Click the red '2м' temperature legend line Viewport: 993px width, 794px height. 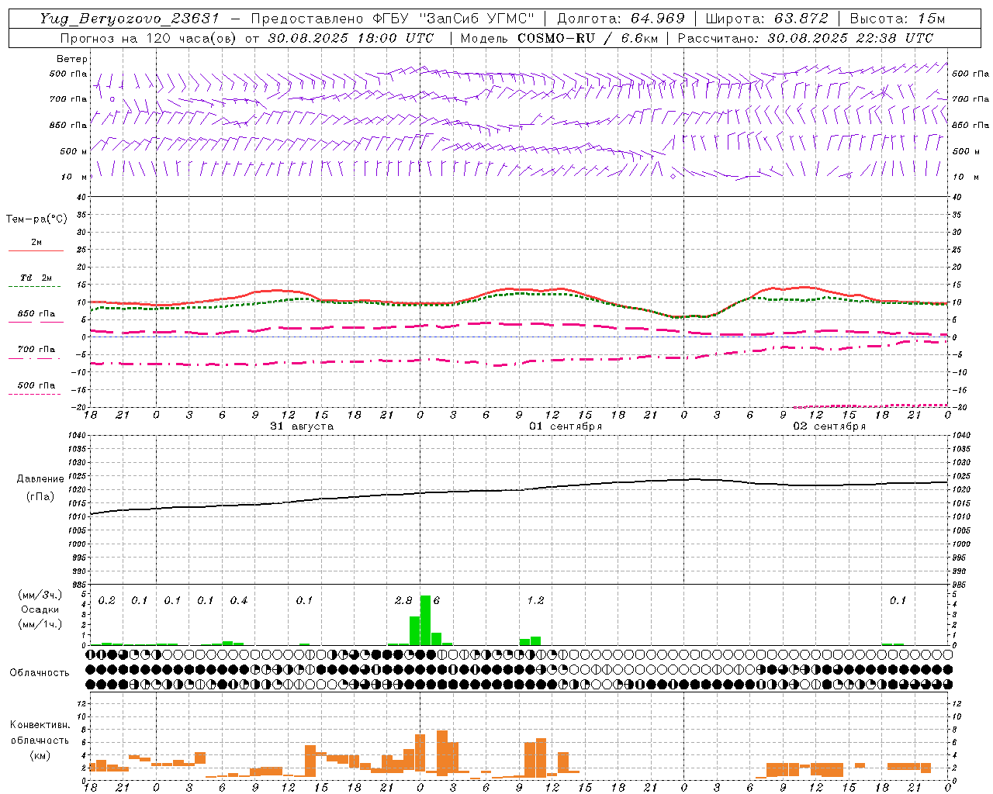click(x=36, y=250)
